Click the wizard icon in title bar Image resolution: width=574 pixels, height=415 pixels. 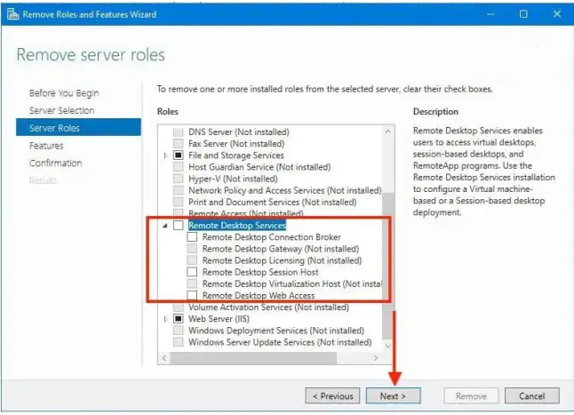(x=12, y=14)
